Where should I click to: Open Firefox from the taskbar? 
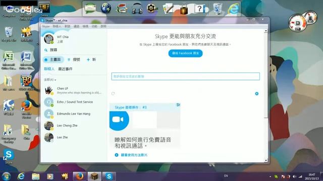[79, 176]
